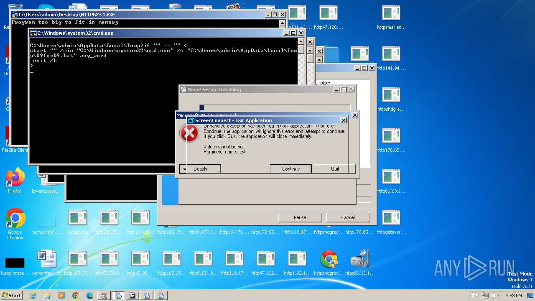Select the http51.38.1 desktop file
The width and height of the screenshot is (535, 301).
109,263
